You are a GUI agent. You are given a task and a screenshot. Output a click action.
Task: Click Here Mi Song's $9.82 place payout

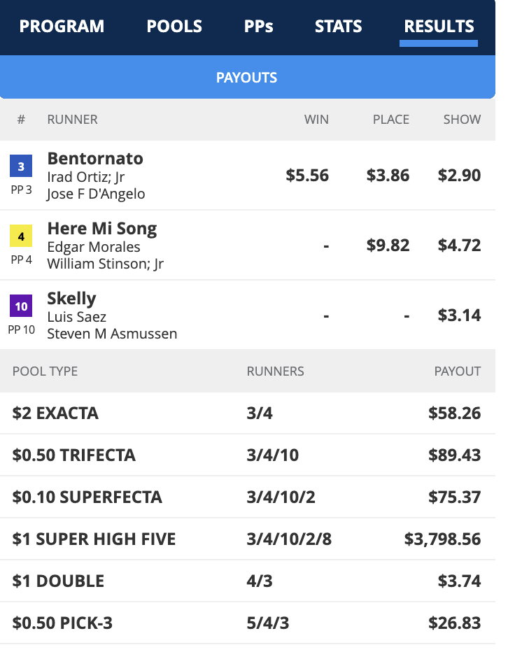point(388,245)
